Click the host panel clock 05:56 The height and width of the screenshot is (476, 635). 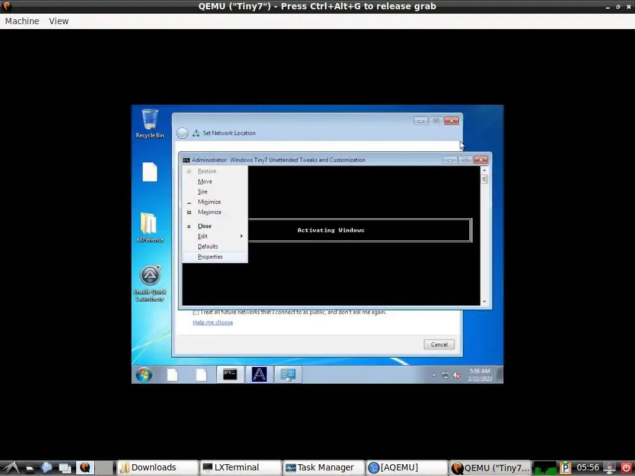coord(588,467)
